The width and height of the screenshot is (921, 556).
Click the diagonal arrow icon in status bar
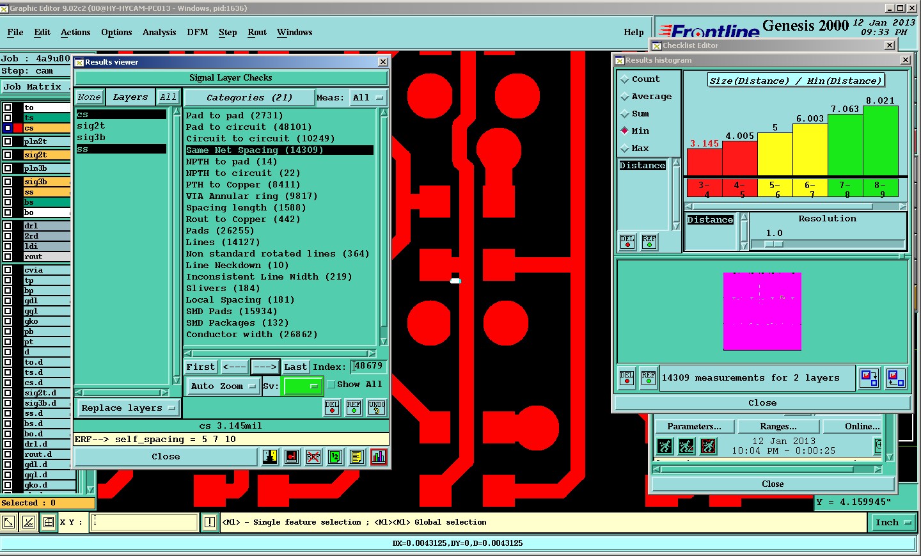tap(8, 522)
